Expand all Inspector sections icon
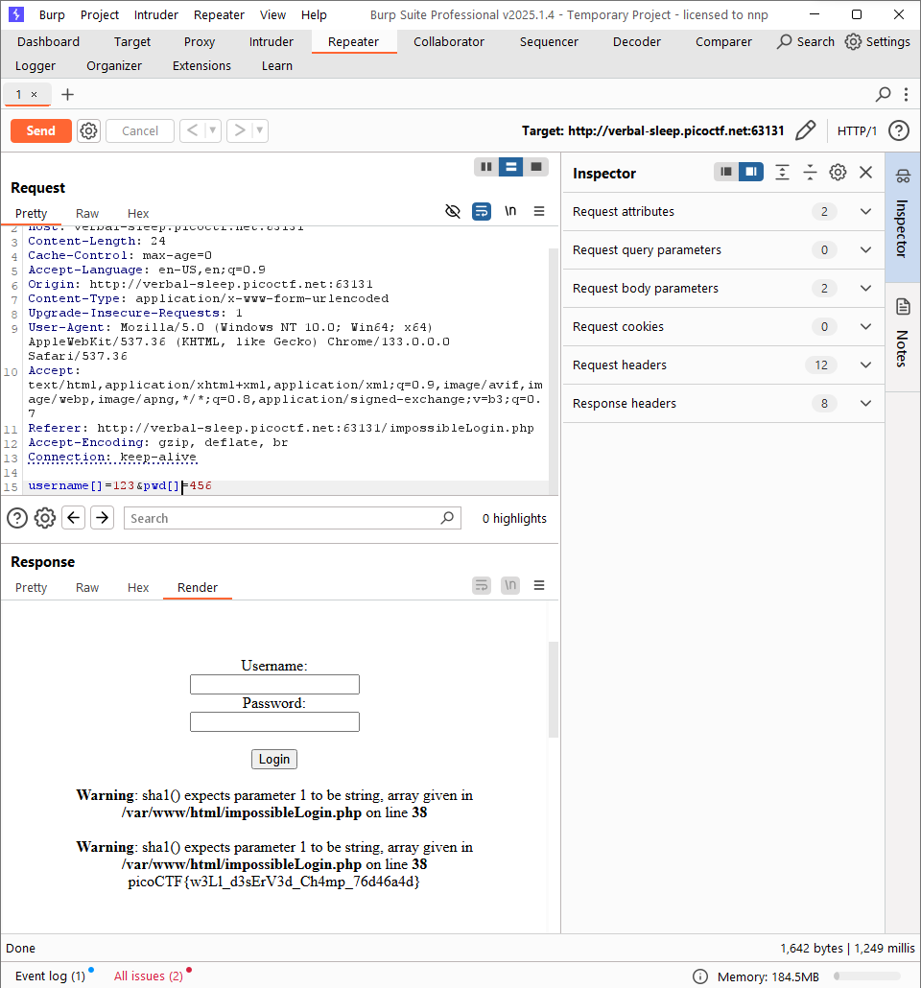 [x=782, y=172]
